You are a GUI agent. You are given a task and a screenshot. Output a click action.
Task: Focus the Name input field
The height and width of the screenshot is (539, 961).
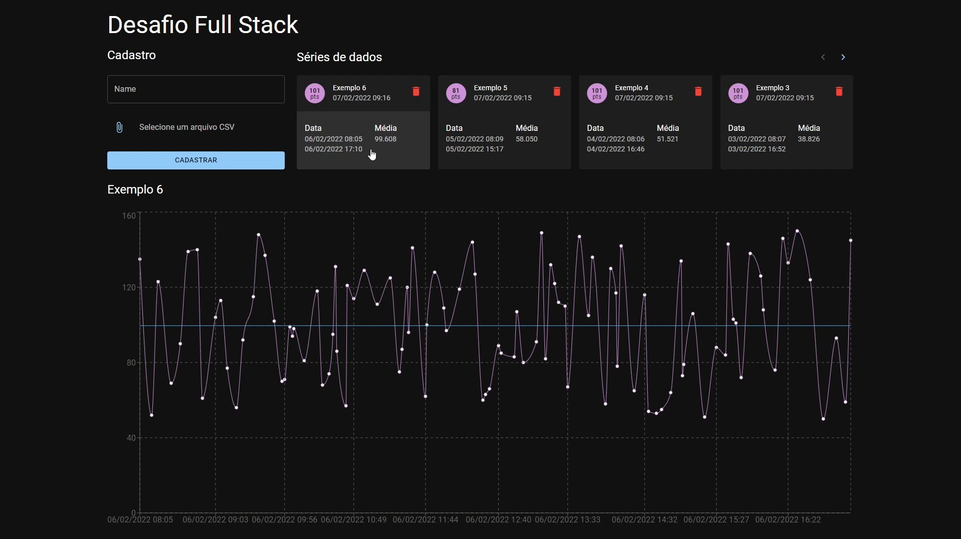[196, 89]
